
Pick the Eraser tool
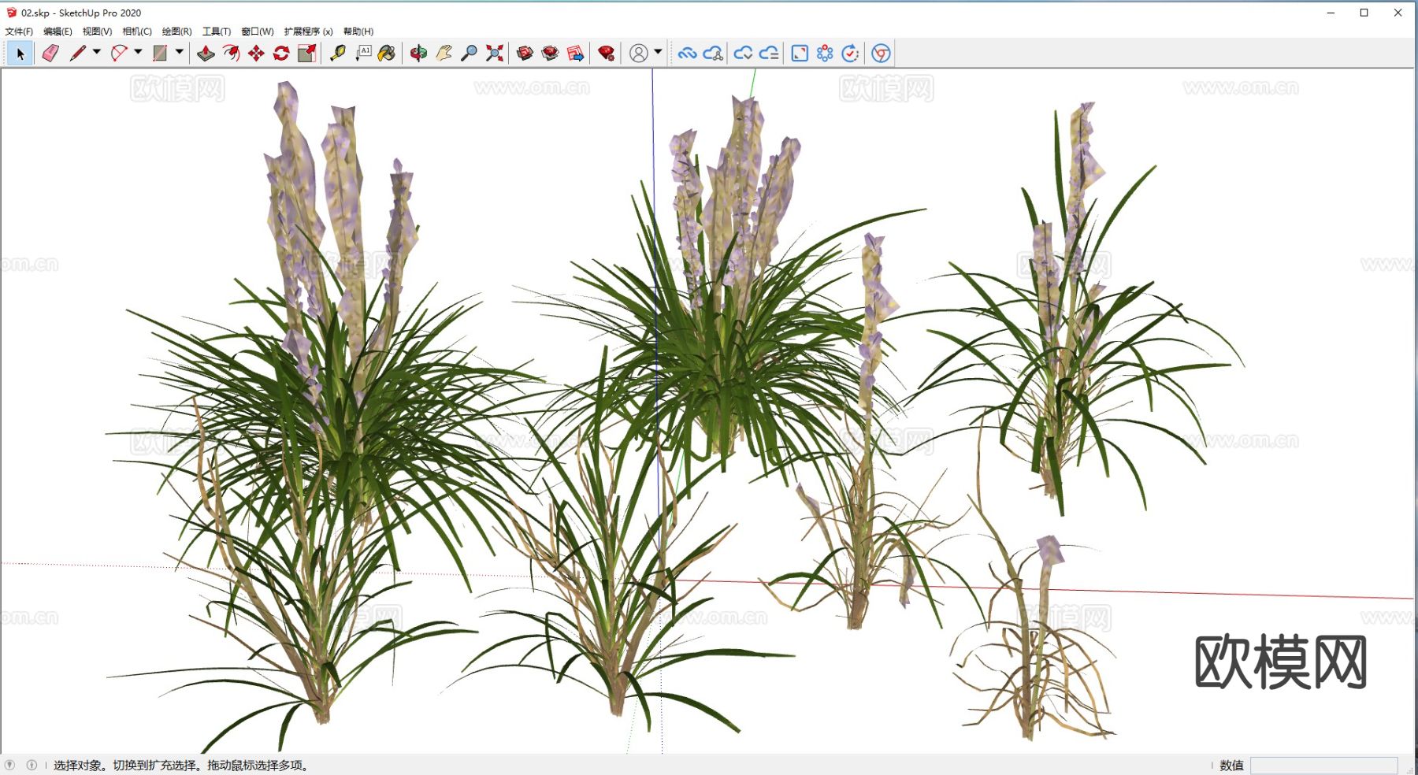50,54
